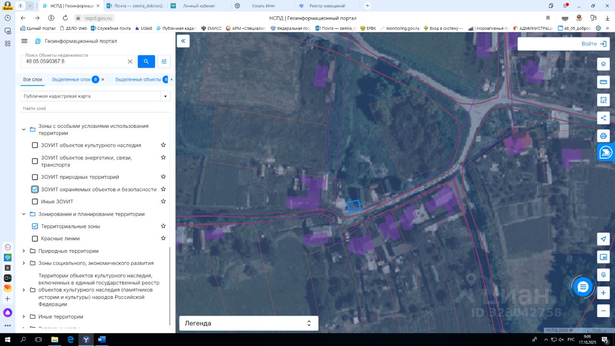Clear the cadastral number search field
Screen dimensions: 615x346
(130, 62)
